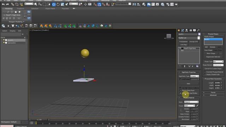Click Convert to Custom Shape button
The image size is (226, 127).
point(213,68)
